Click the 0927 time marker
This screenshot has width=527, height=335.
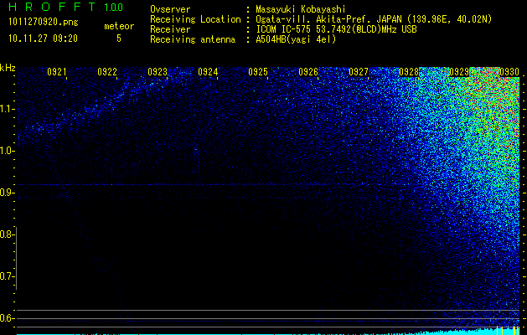click(x=359, y=71)
